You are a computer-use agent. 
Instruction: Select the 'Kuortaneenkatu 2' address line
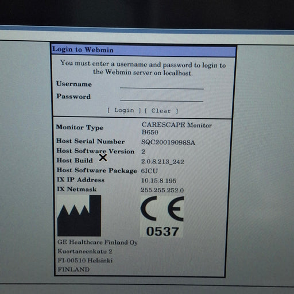85,252
